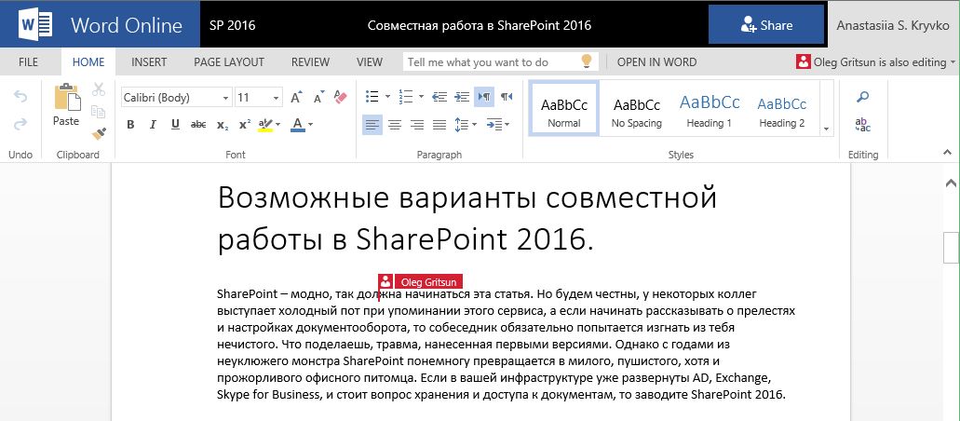Collapse the ribbon with the chevron
The height and width of the screenshot is (421, 960).
pyautogui.click(x=947, y=152)
